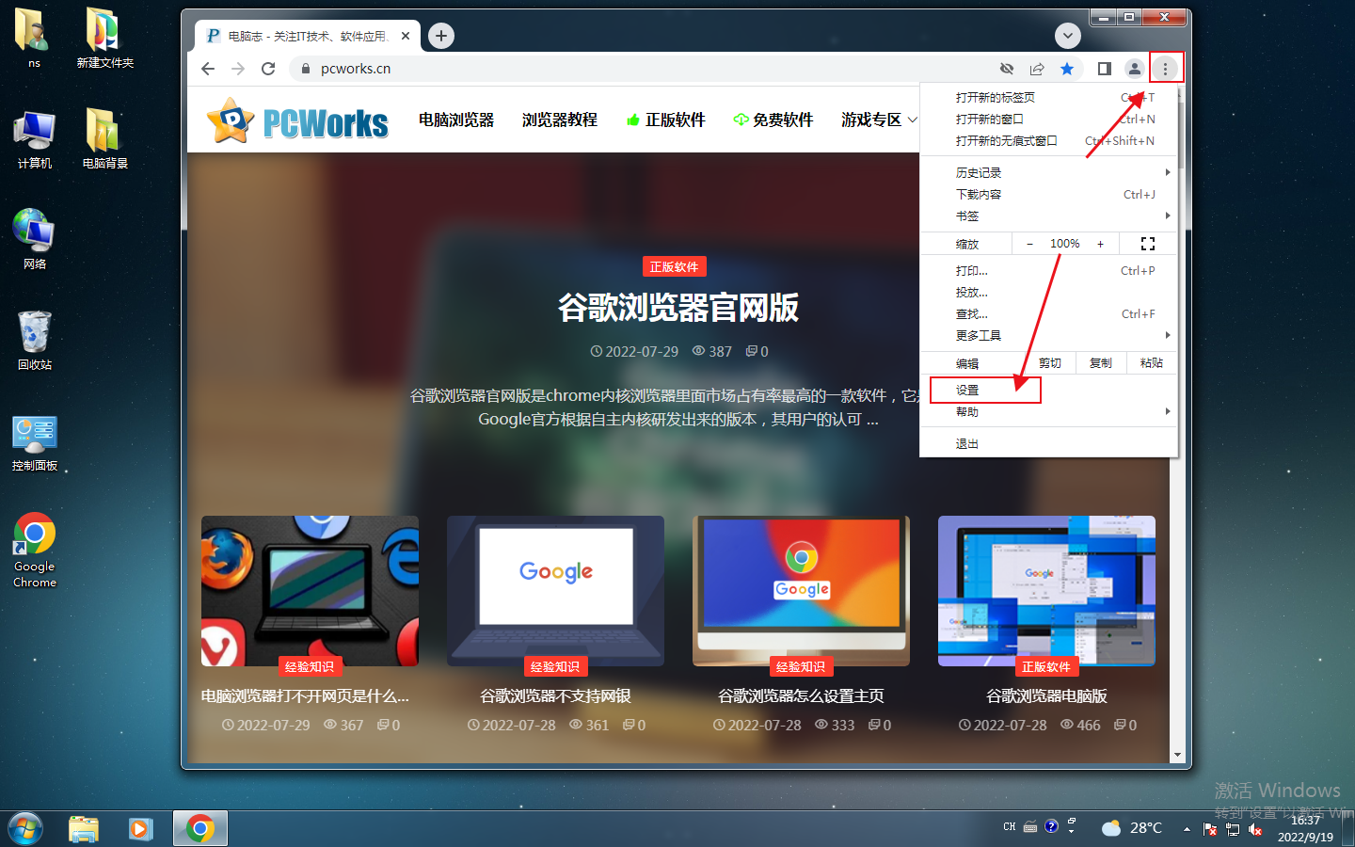Go back to previous page
The image size is (1355, 847).
[208, 69]
